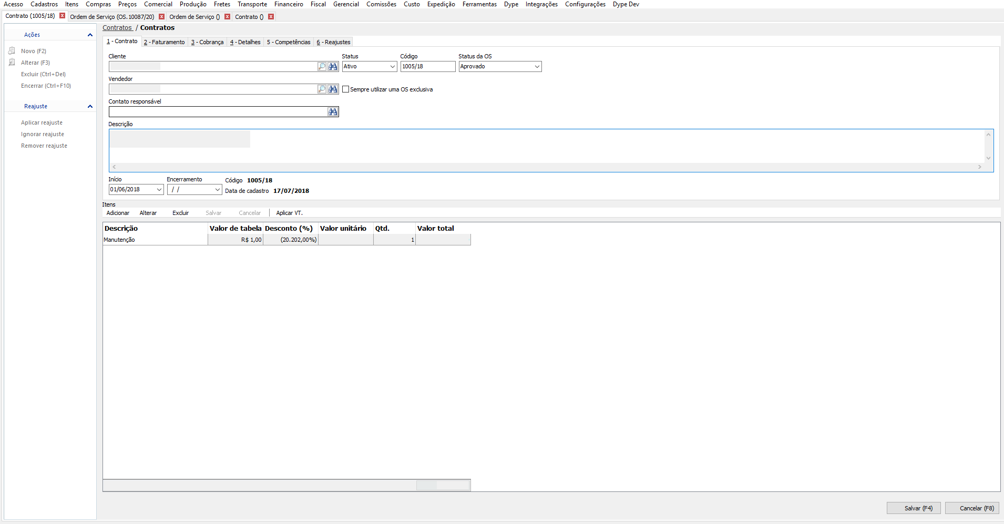Click Excluir in the Itens toolbar

click(181, 213)
